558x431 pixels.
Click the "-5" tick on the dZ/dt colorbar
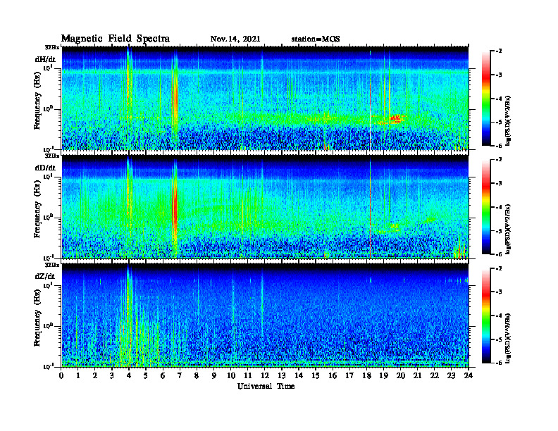coord(499,339)
